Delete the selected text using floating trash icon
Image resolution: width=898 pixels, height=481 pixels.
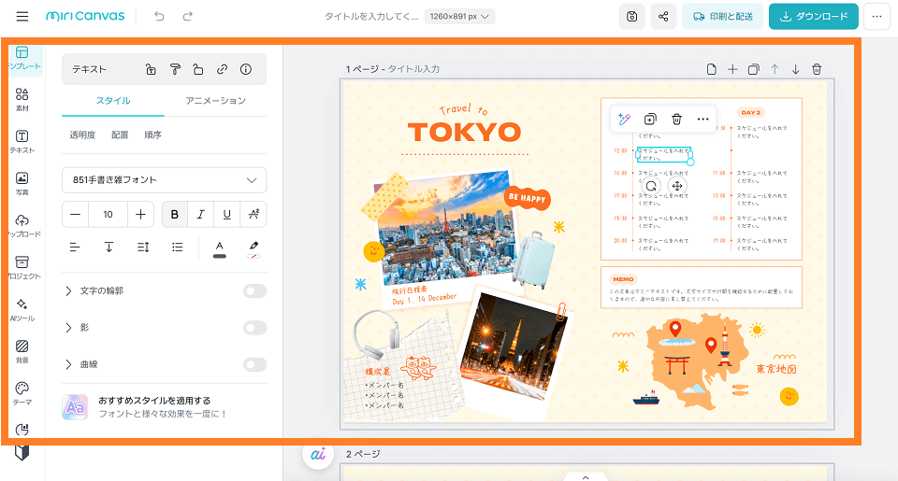(x=676, y=119)
